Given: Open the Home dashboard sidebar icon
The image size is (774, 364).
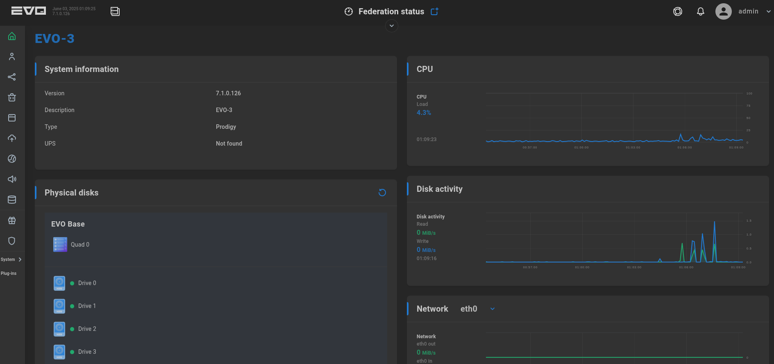Looking at the screenshot, I should click(x=12, y=36).
